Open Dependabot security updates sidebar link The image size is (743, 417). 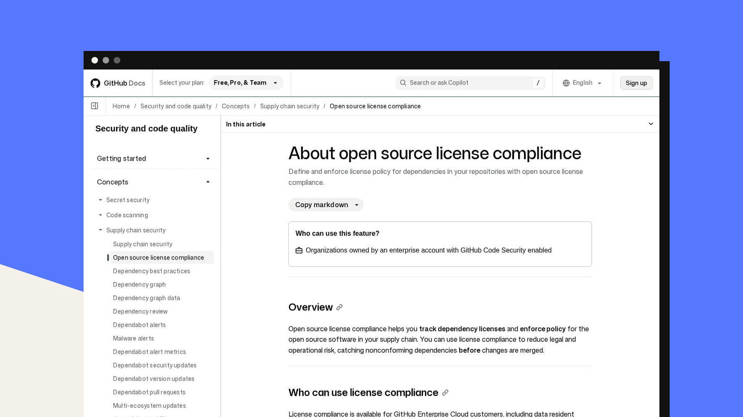(155, 365)
